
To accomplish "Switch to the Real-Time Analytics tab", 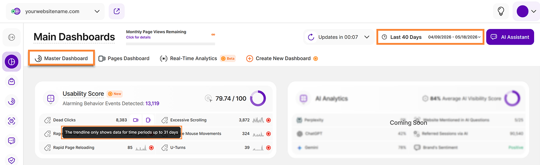I will (197, 59).
